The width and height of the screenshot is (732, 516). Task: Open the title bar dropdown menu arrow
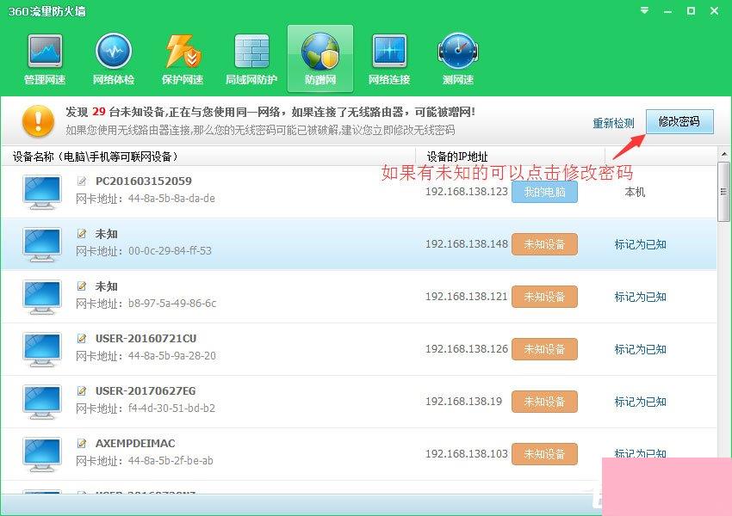[x=645, y=10]
